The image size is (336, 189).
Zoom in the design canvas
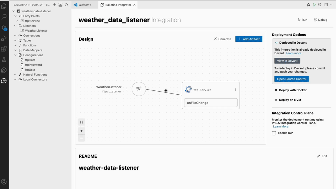coord(81,131)
